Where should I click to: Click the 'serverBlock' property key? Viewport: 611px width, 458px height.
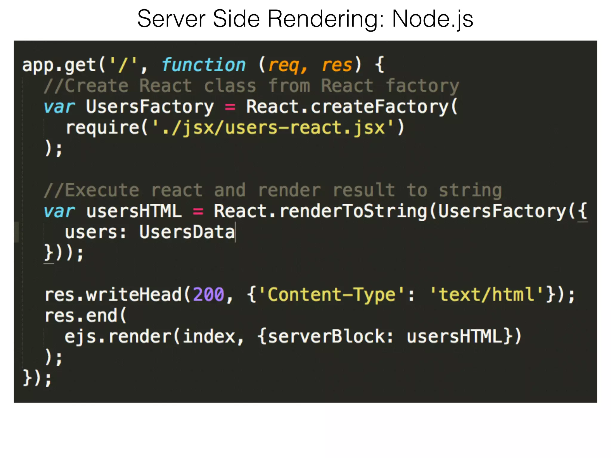(x=326, y=337)
